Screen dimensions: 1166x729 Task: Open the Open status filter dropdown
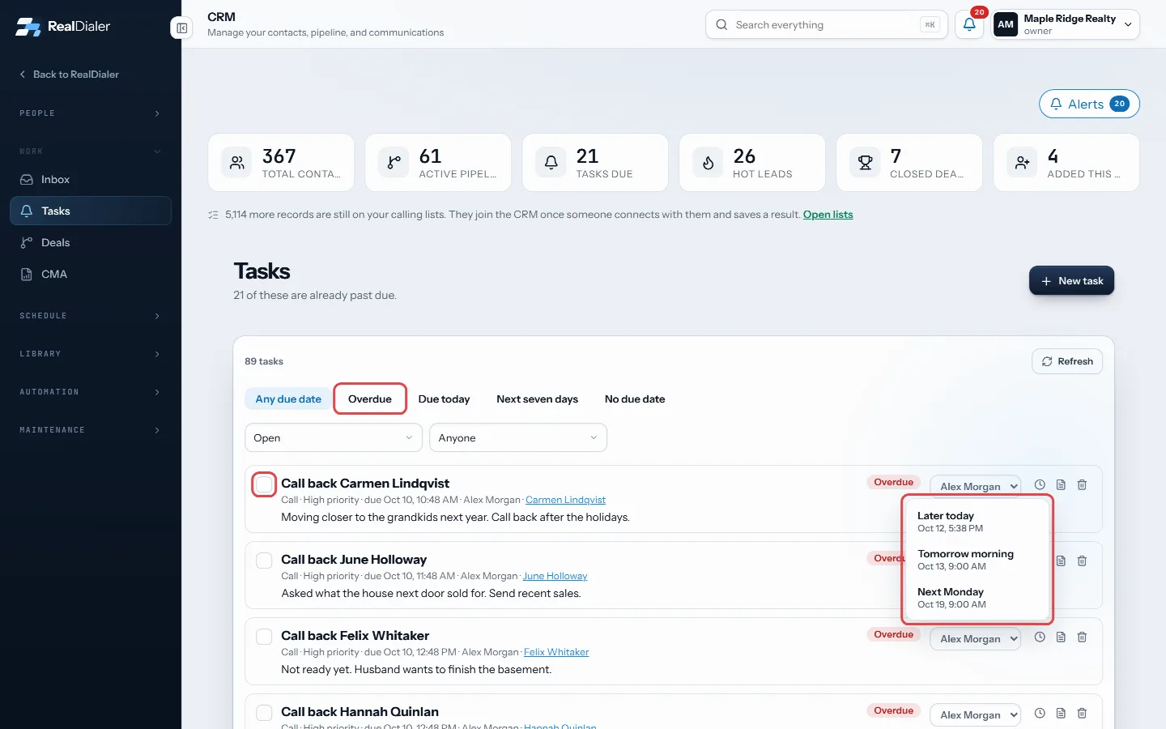pyautogui.click(x=334, y=437)
